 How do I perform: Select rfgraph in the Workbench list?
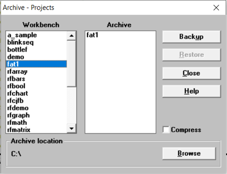coord(36,115)
